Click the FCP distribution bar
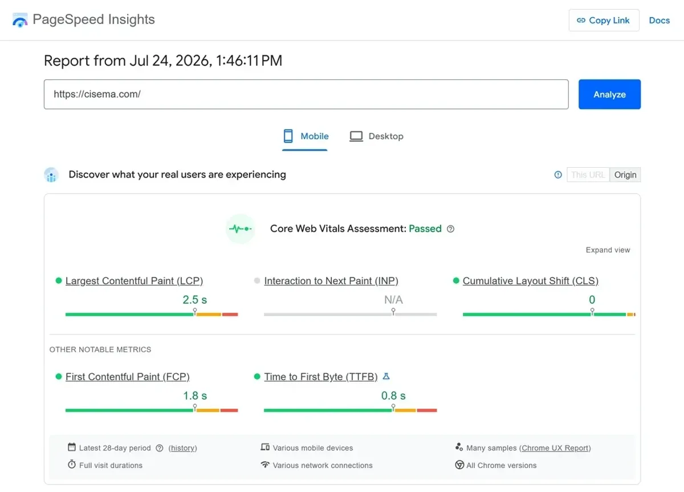The height and width of the screenshot is (492, 684). click(152, 410)
